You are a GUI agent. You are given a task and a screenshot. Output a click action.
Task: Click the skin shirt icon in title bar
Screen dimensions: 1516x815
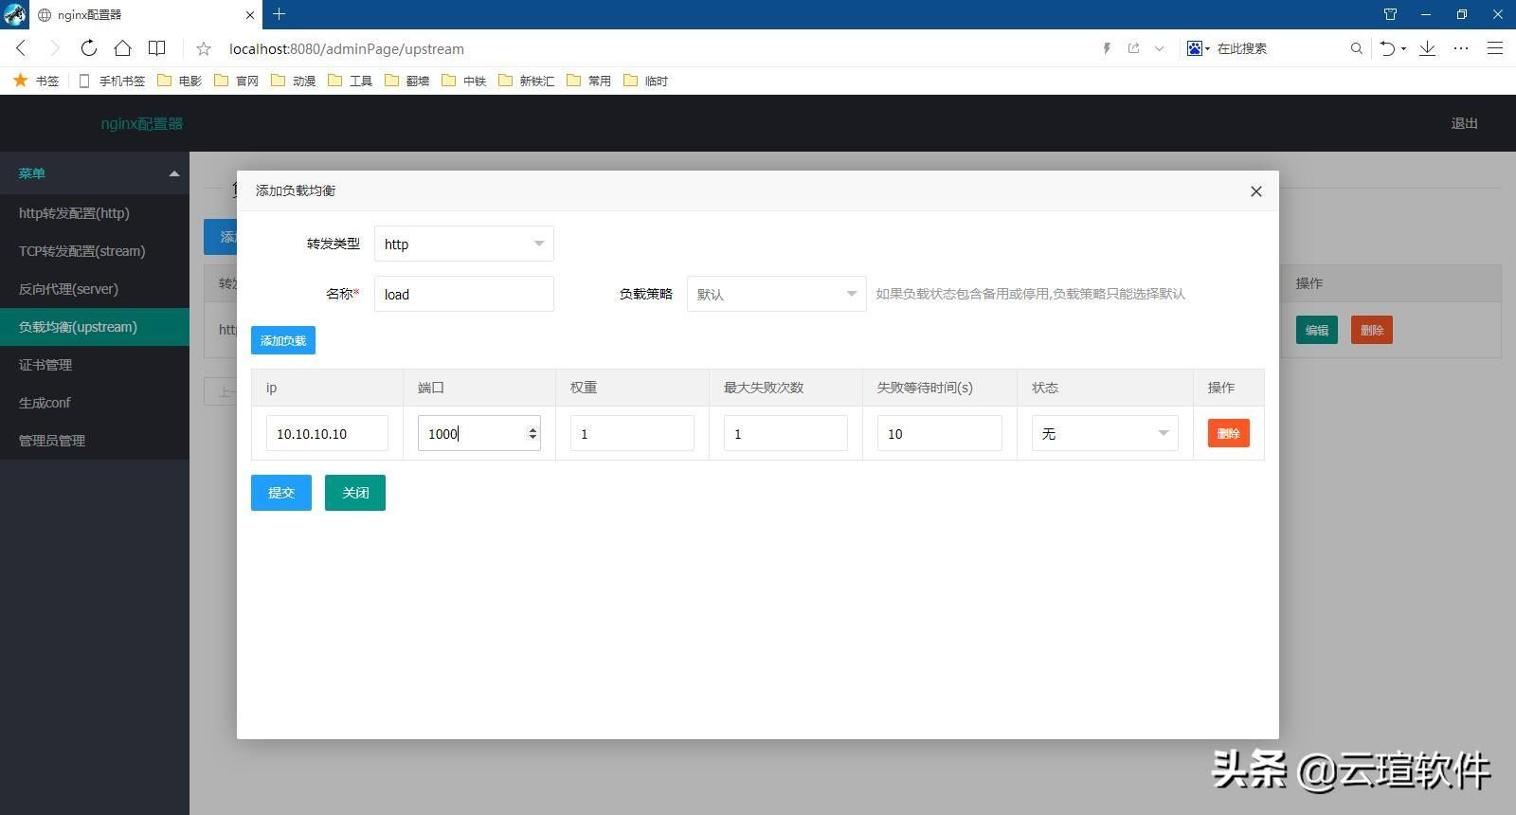1390,14
